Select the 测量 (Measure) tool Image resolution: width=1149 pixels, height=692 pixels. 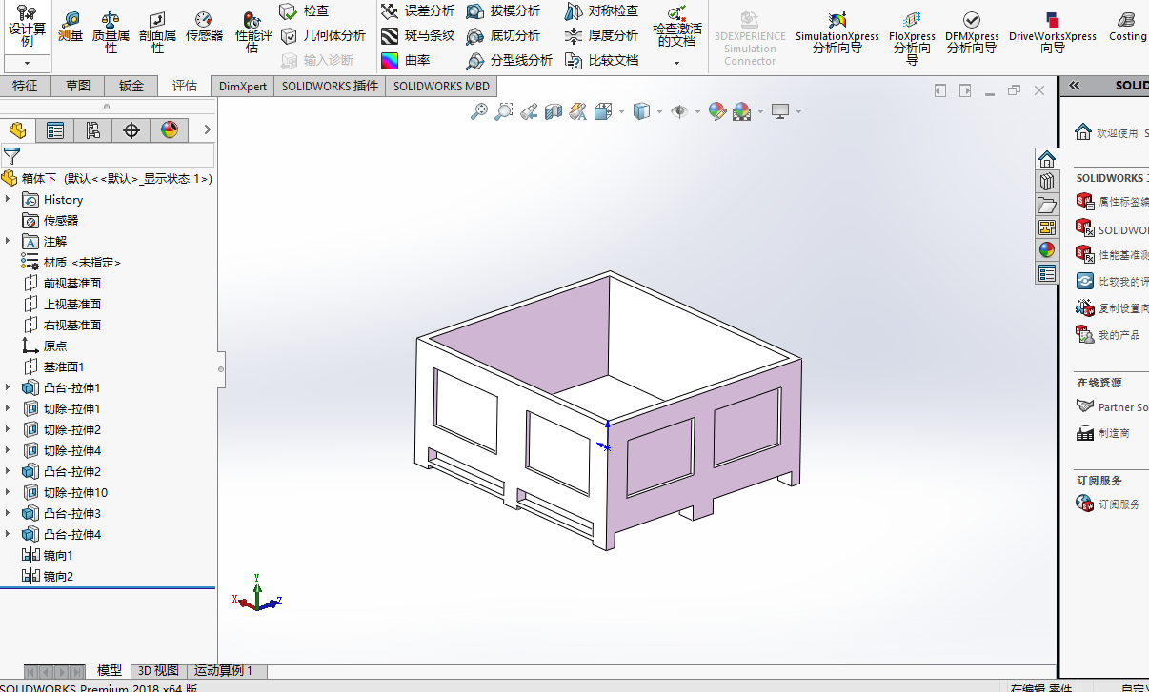(71, 26)
